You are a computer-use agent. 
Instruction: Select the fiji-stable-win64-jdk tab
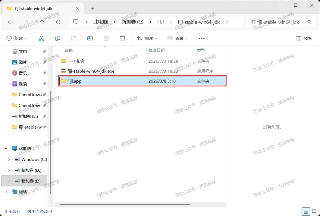(x=43, y=9)
